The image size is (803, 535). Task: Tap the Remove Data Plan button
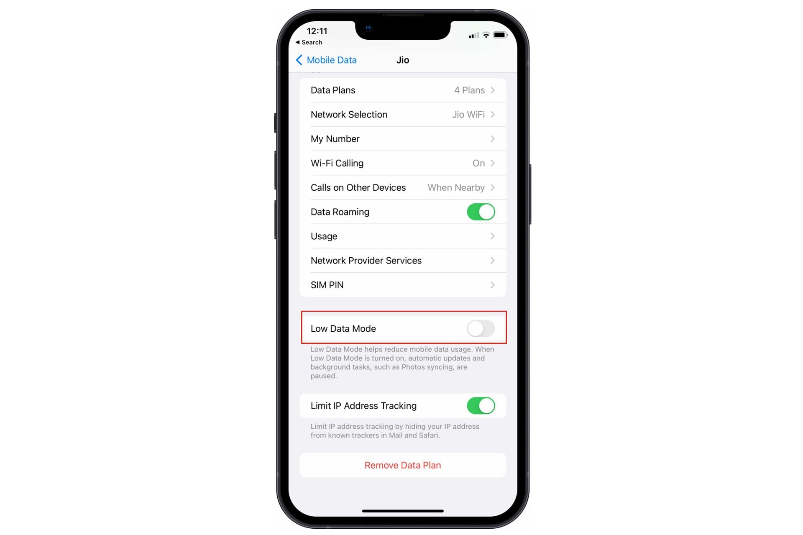point(403,465)
